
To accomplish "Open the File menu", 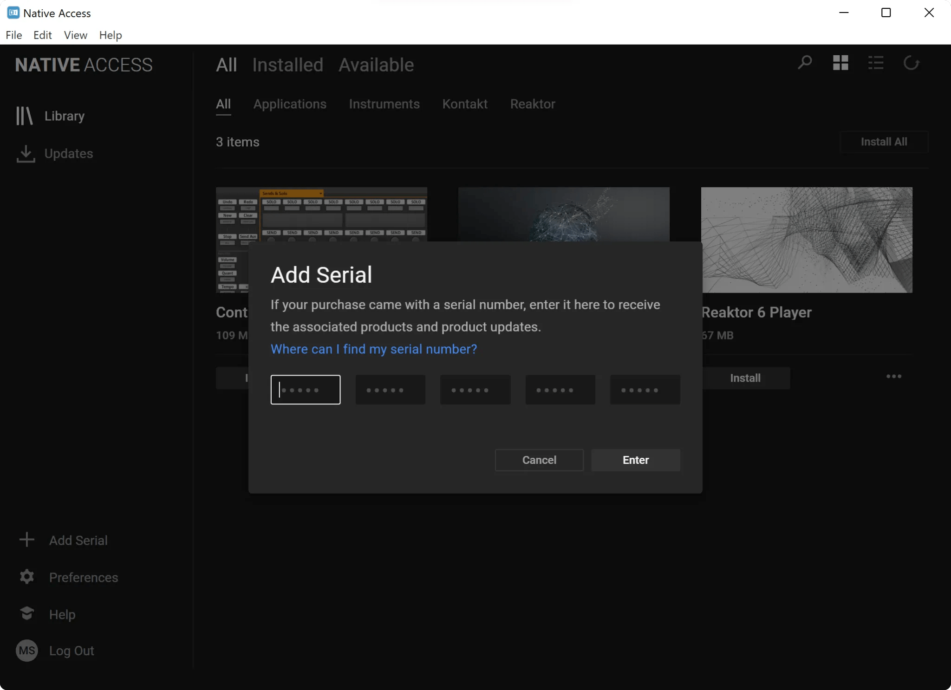I will tap(14, 35).
